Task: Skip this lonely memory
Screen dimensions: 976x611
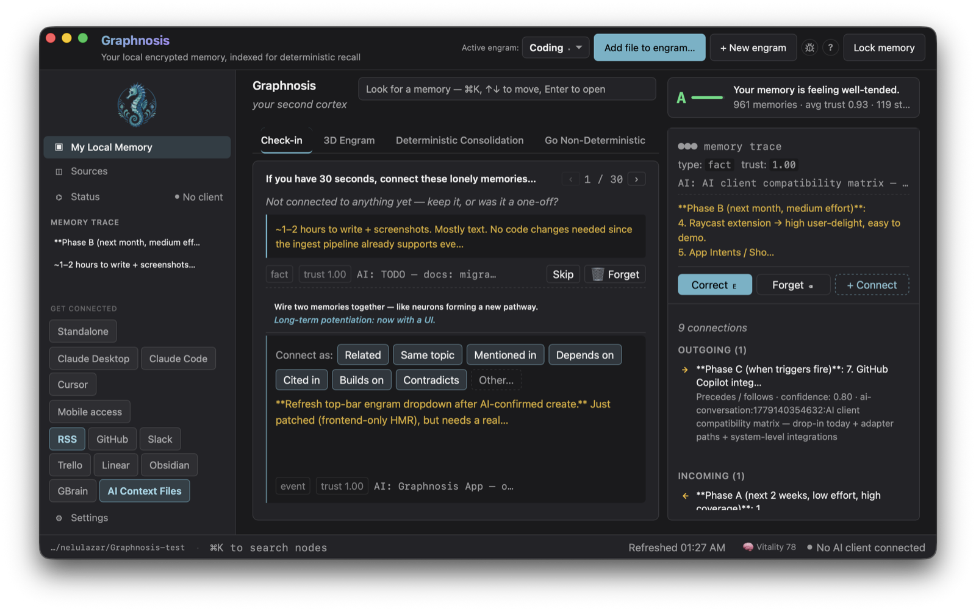Action: (563, 274)
